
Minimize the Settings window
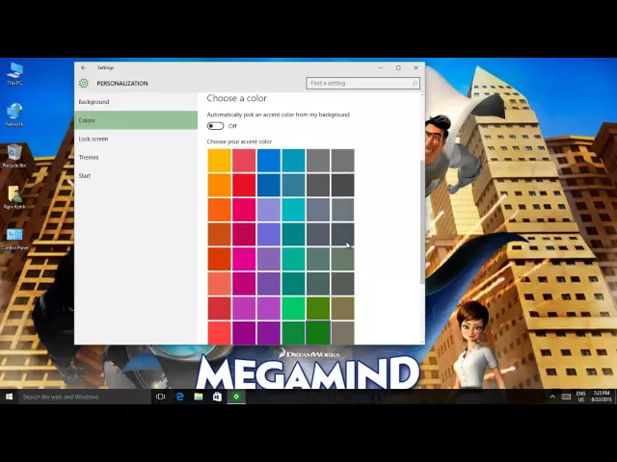(x=381, y=67)
